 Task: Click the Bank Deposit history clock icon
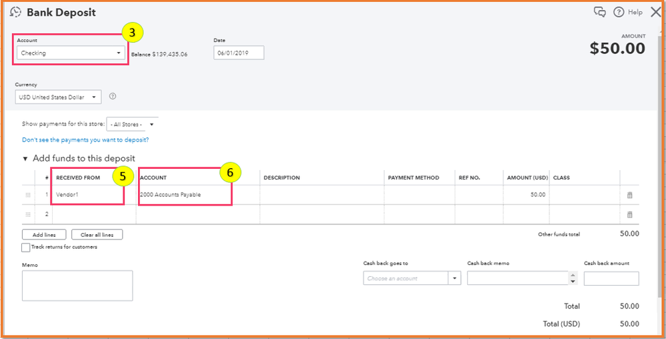click(16, 12)
